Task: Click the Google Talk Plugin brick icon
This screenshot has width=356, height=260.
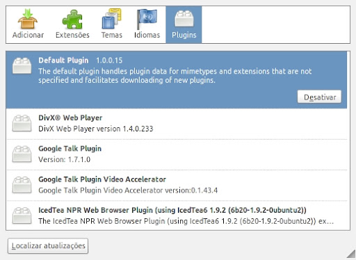Action: (x=22, y=154)
